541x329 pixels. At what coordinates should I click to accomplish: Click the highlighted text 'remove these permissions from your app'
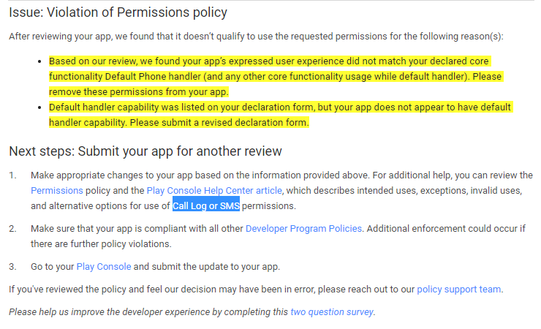click(x=139, y=91)
